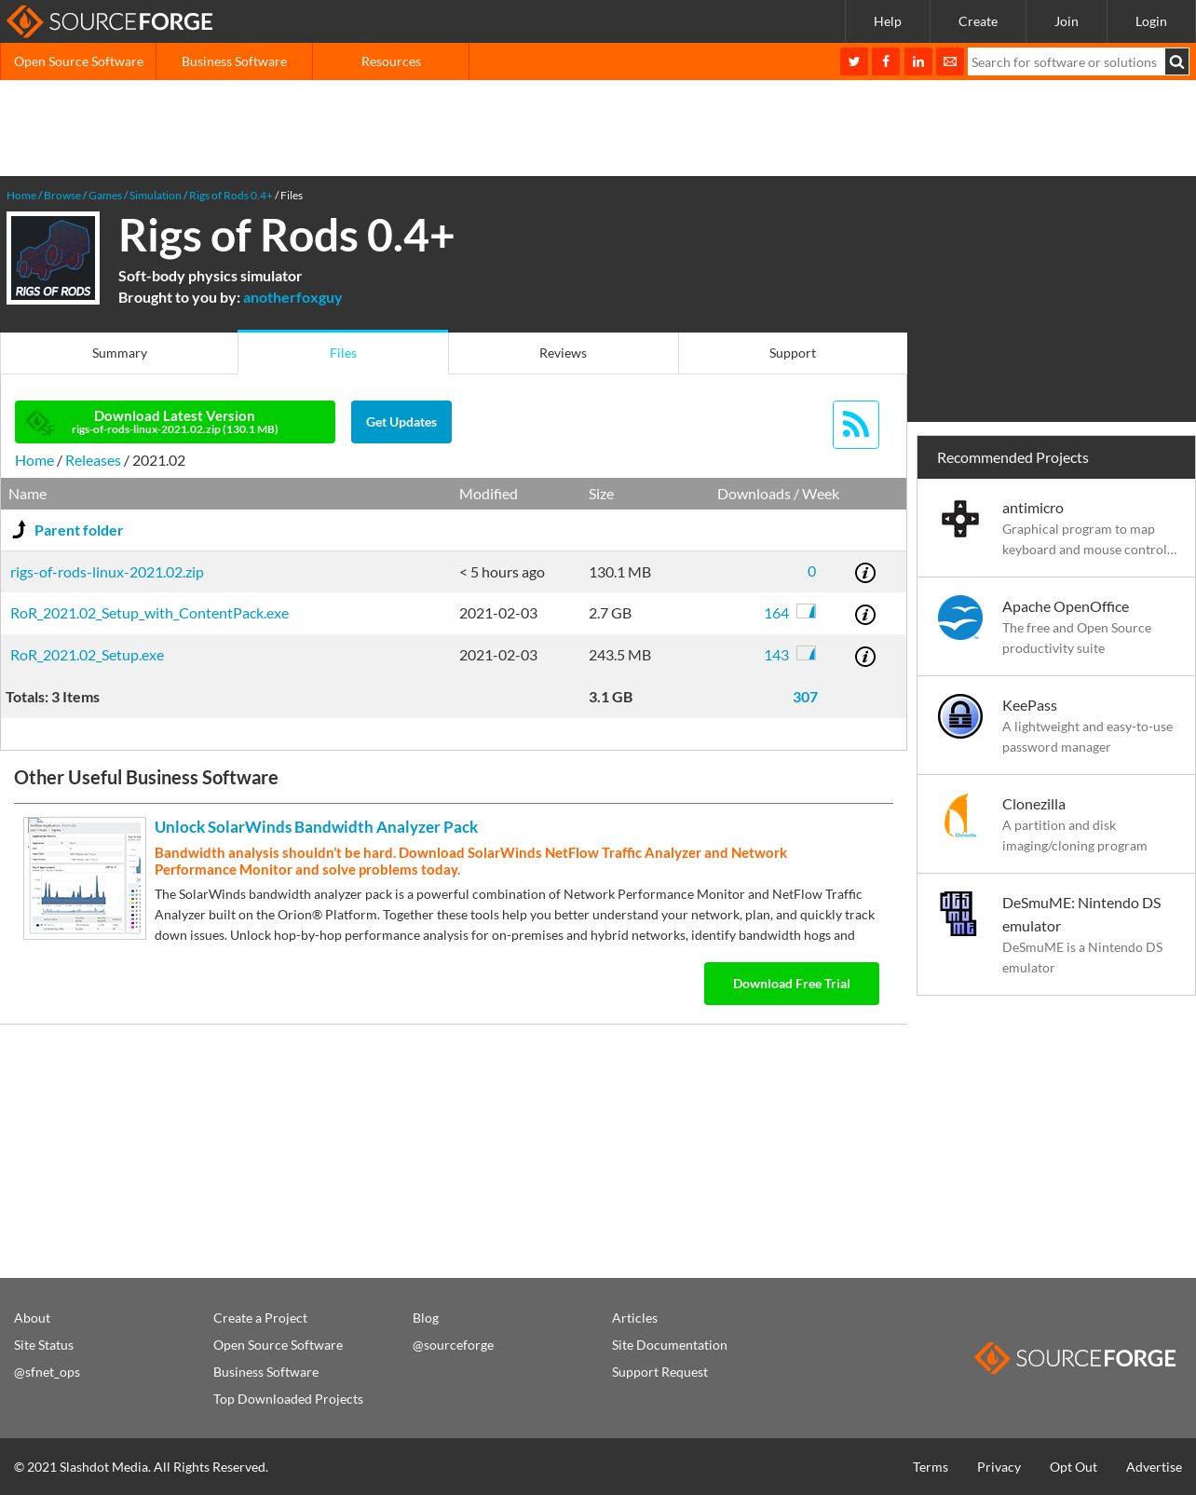Sort by the Size column header
This screenshot has width=1196, height=1495.
pyautogui.click(x=601, y=494)
